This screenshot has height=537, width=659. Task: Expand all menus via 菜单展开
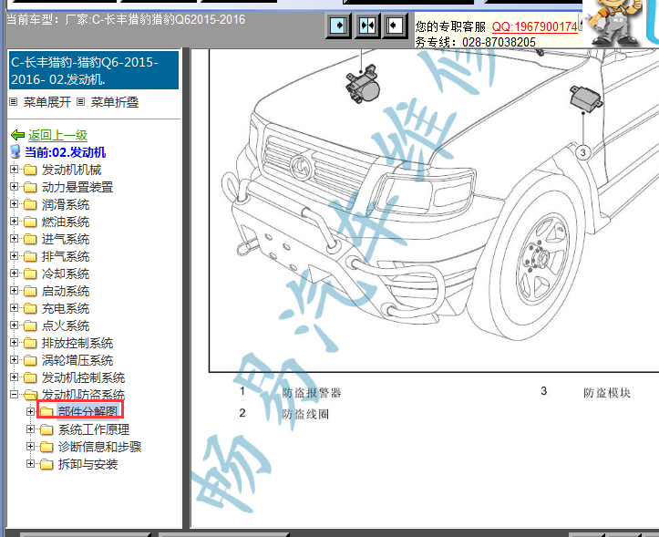tap(47, 102)
